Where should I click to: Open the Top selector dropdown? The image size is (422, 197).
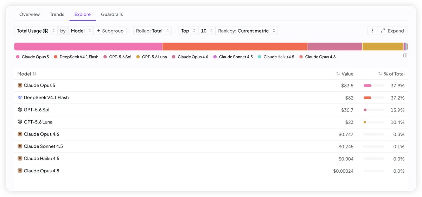(x=188, y=31)
